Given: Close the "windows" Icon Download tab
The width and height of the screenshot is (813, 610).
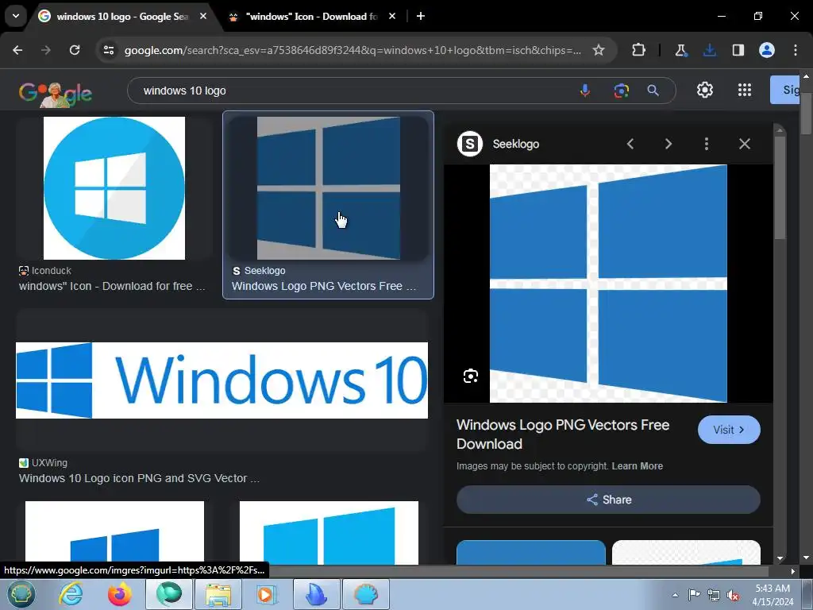Looking at the screenshot, I should (x=392, y=16).
